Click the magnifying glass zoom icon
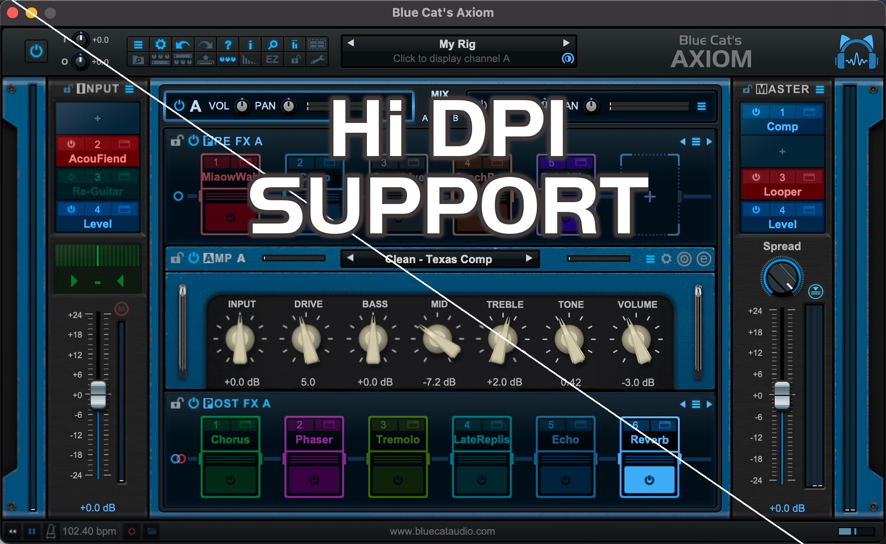886x544 pixels. 272,45
